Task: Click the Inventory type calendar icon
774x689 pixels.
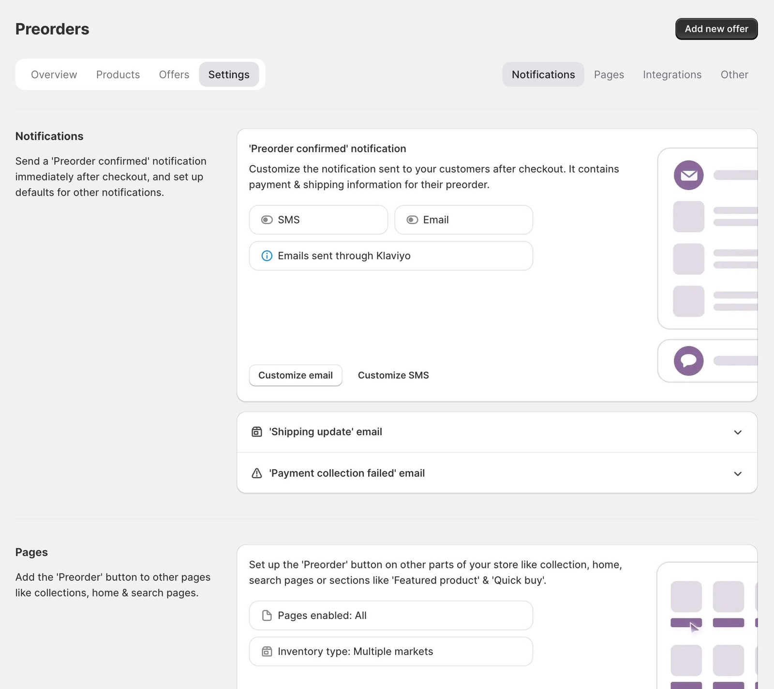Action: click(x=267, y=651)
